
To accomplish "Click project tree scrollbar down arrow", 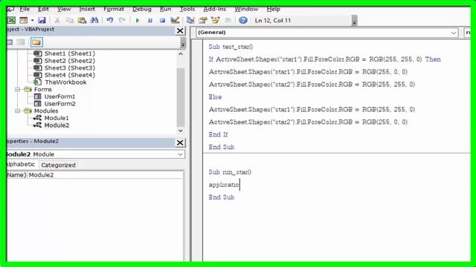I will (181, 131).
